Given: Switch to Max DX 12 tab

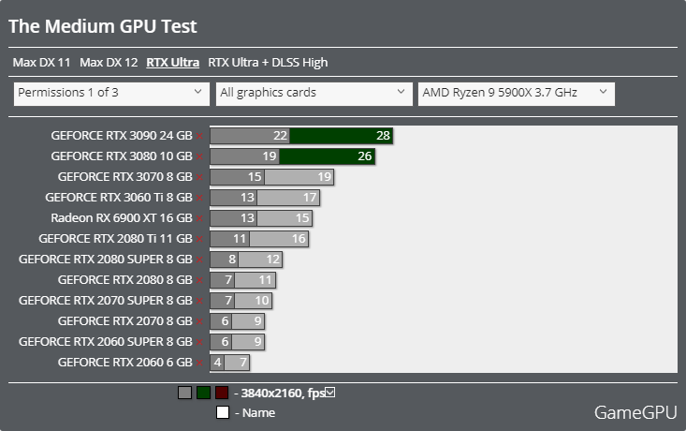Looking at the screenshot, I should 109,62.
